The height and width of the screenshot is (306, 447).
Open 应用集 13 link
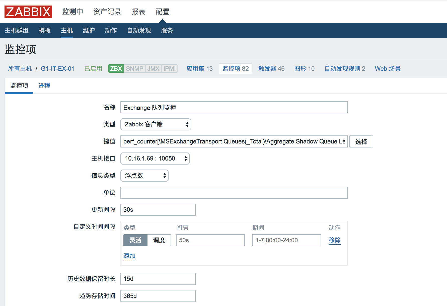199,69
